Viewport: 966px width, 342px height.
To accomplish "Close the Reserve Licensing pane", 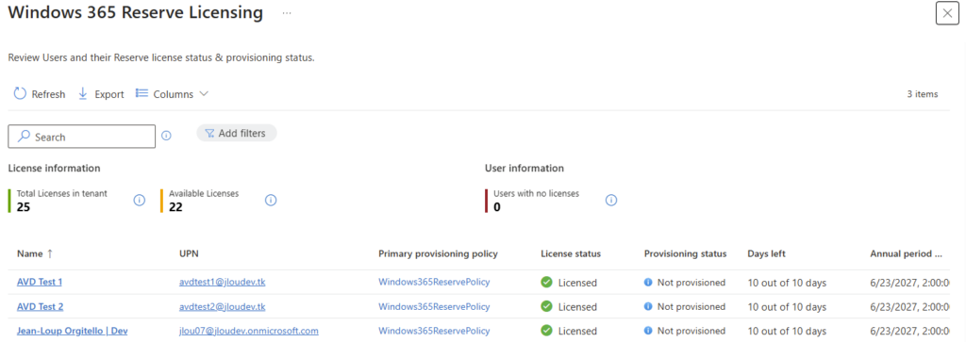I will pos(947,13).
